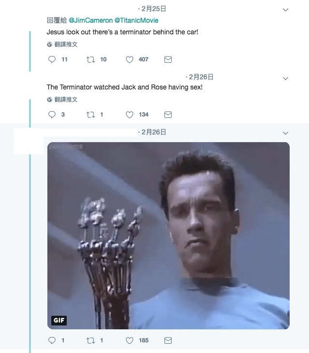Share Jack and Rose tweet via envelope icon
Viewport: 309px width, 353px height.
[x=168, y=115]
